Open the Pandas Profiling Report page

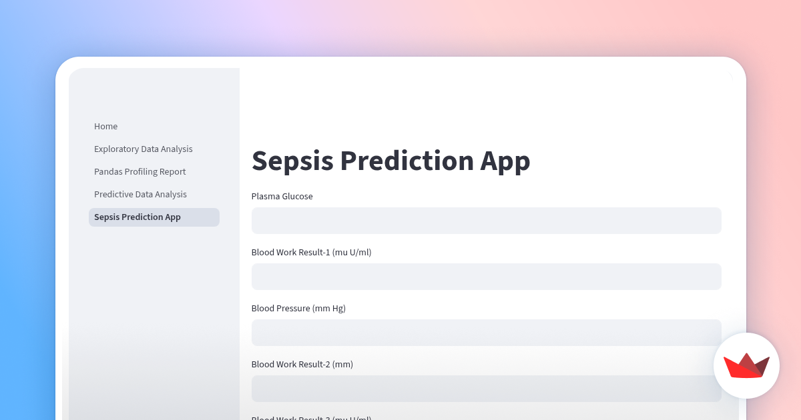pos(140,171)
